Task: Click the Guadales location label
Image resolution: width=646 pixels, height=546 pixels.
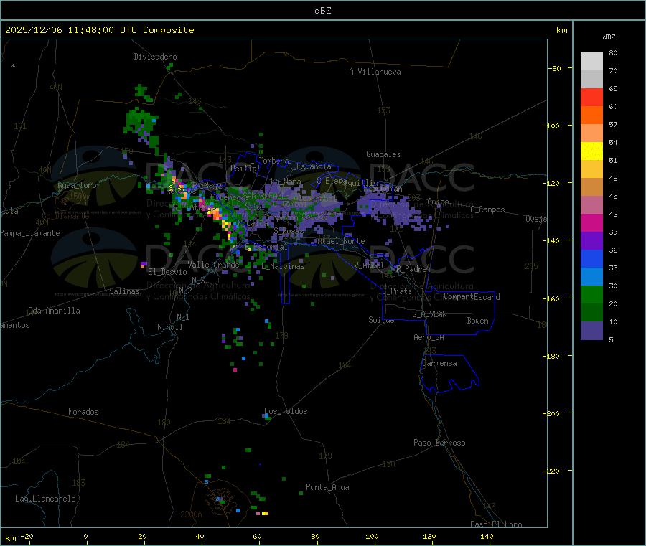Action: [383, 154]
